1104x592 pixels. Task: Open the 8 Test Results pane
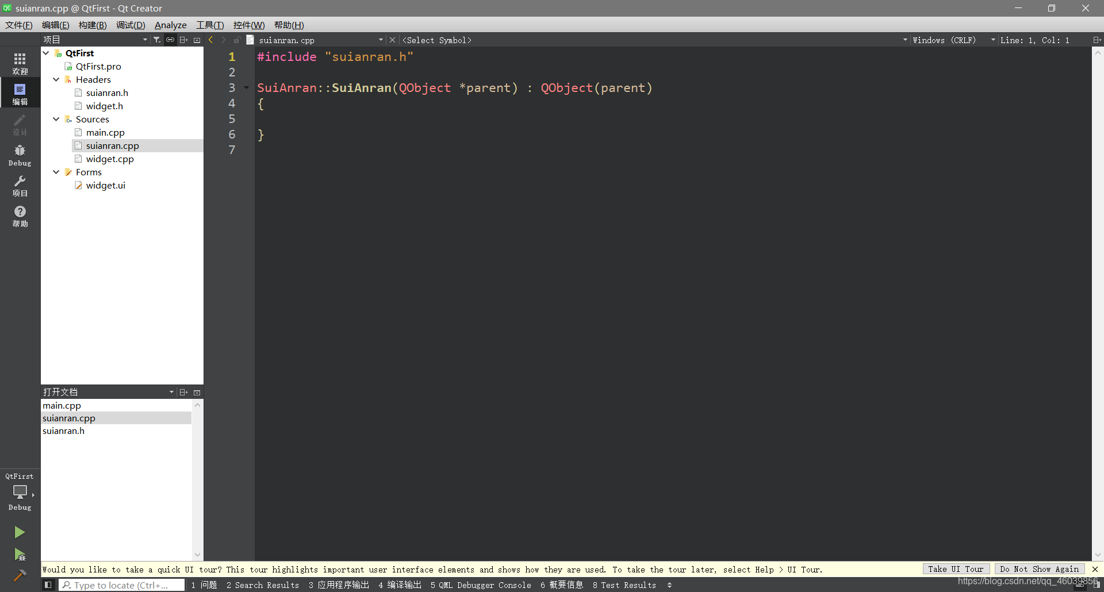click(624, 585)
